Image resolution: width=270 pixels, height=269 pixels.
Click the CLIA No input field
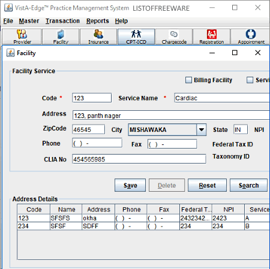coord(139,159)
